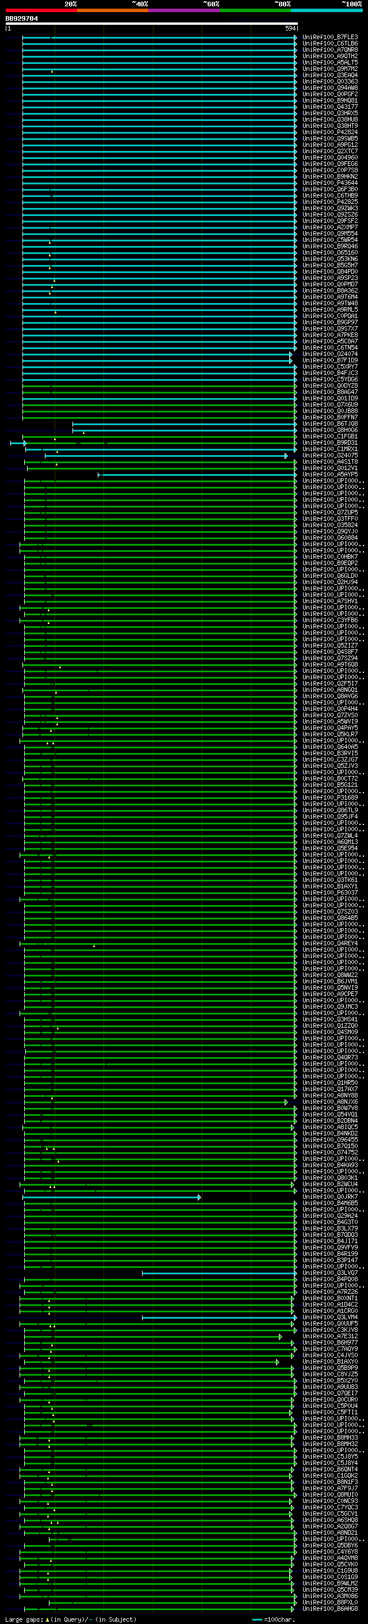The height and width of the screenshot is (1624, 368).
Task: Select the UniRef100_P42824 label
Action: coord(330,132)
